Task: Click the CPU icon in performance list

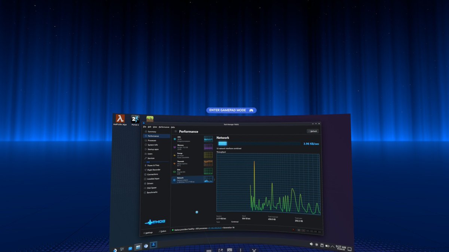Action: point(175,139)
